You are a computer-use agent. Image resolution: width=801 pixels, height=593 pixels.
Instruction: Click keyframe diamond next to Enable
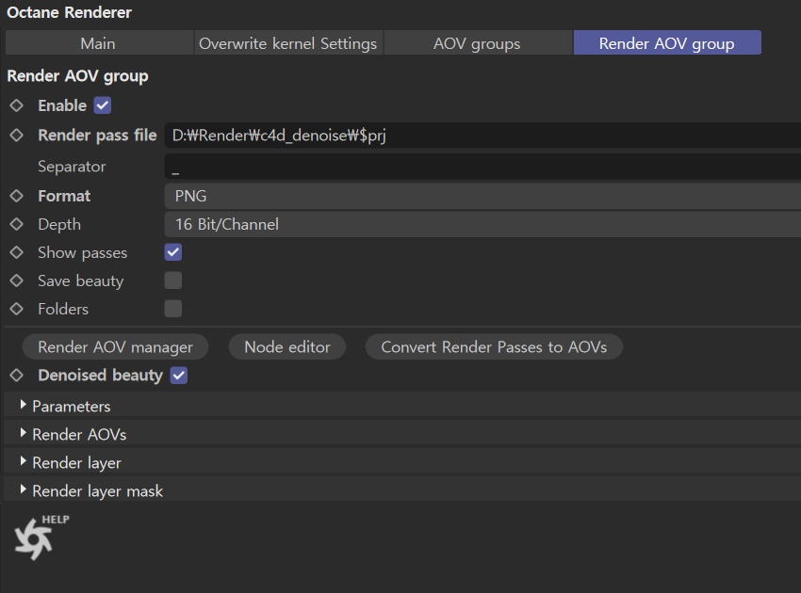tap(17, 105)
